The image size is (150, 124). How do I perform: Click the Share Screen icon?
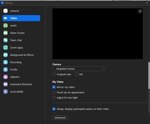point(5,33)
